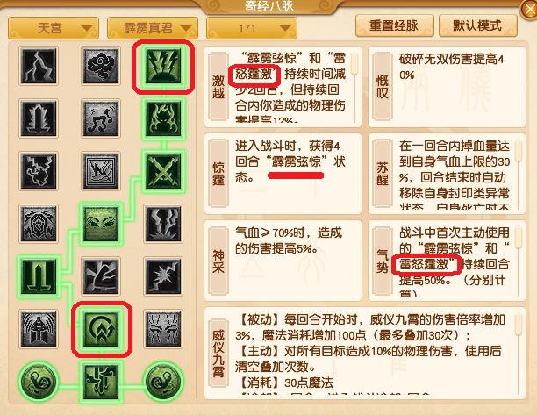Viewport: 537px width, 415px height.
Task: Close the 奇经八脉 window
Action: [529, 10]
